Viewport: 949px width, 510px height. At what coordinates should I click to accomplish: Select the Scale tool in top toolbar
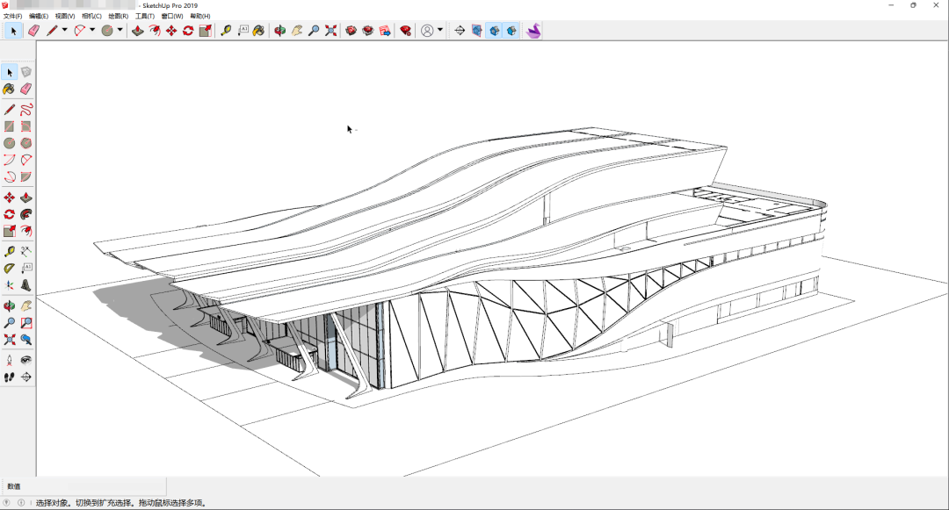(x=205, y=31)
